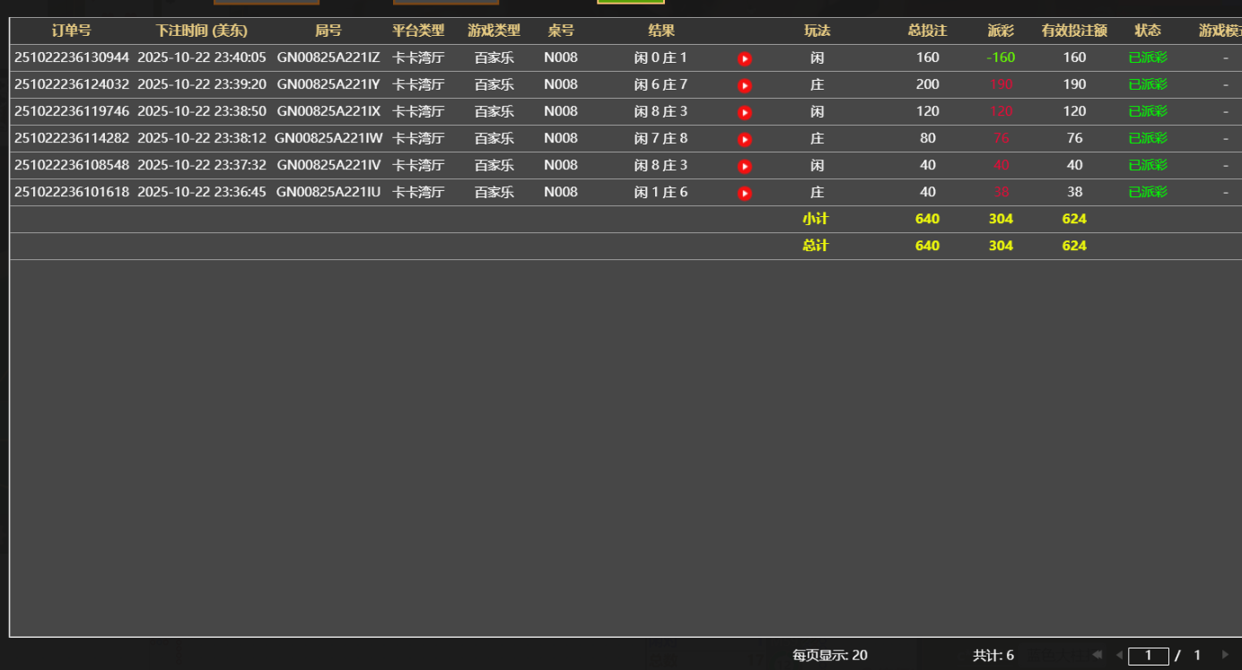
Task: Click inside the page number input box
Action: 1148,656
